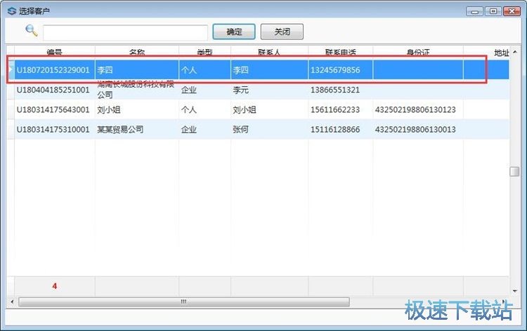The image size is (527, 331).
Task: Click the 地址 column header
Action: (x=502, y=53)
